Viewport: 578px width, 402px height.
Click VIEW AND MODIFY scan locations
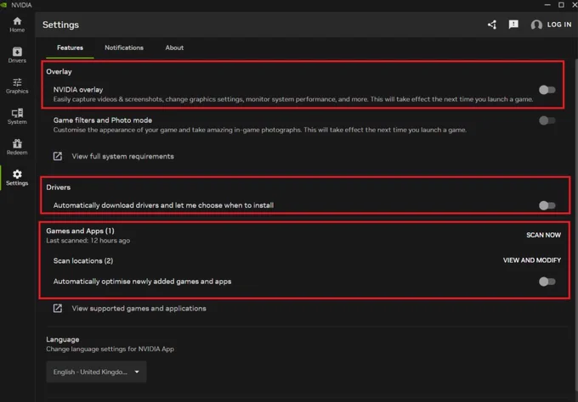(x=532, y=260)
